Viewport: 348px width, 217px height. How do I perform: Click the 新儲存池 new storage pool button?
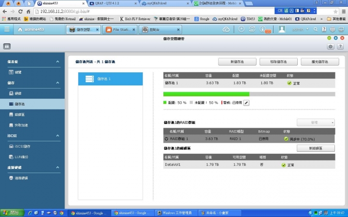(x=237, y=62)
